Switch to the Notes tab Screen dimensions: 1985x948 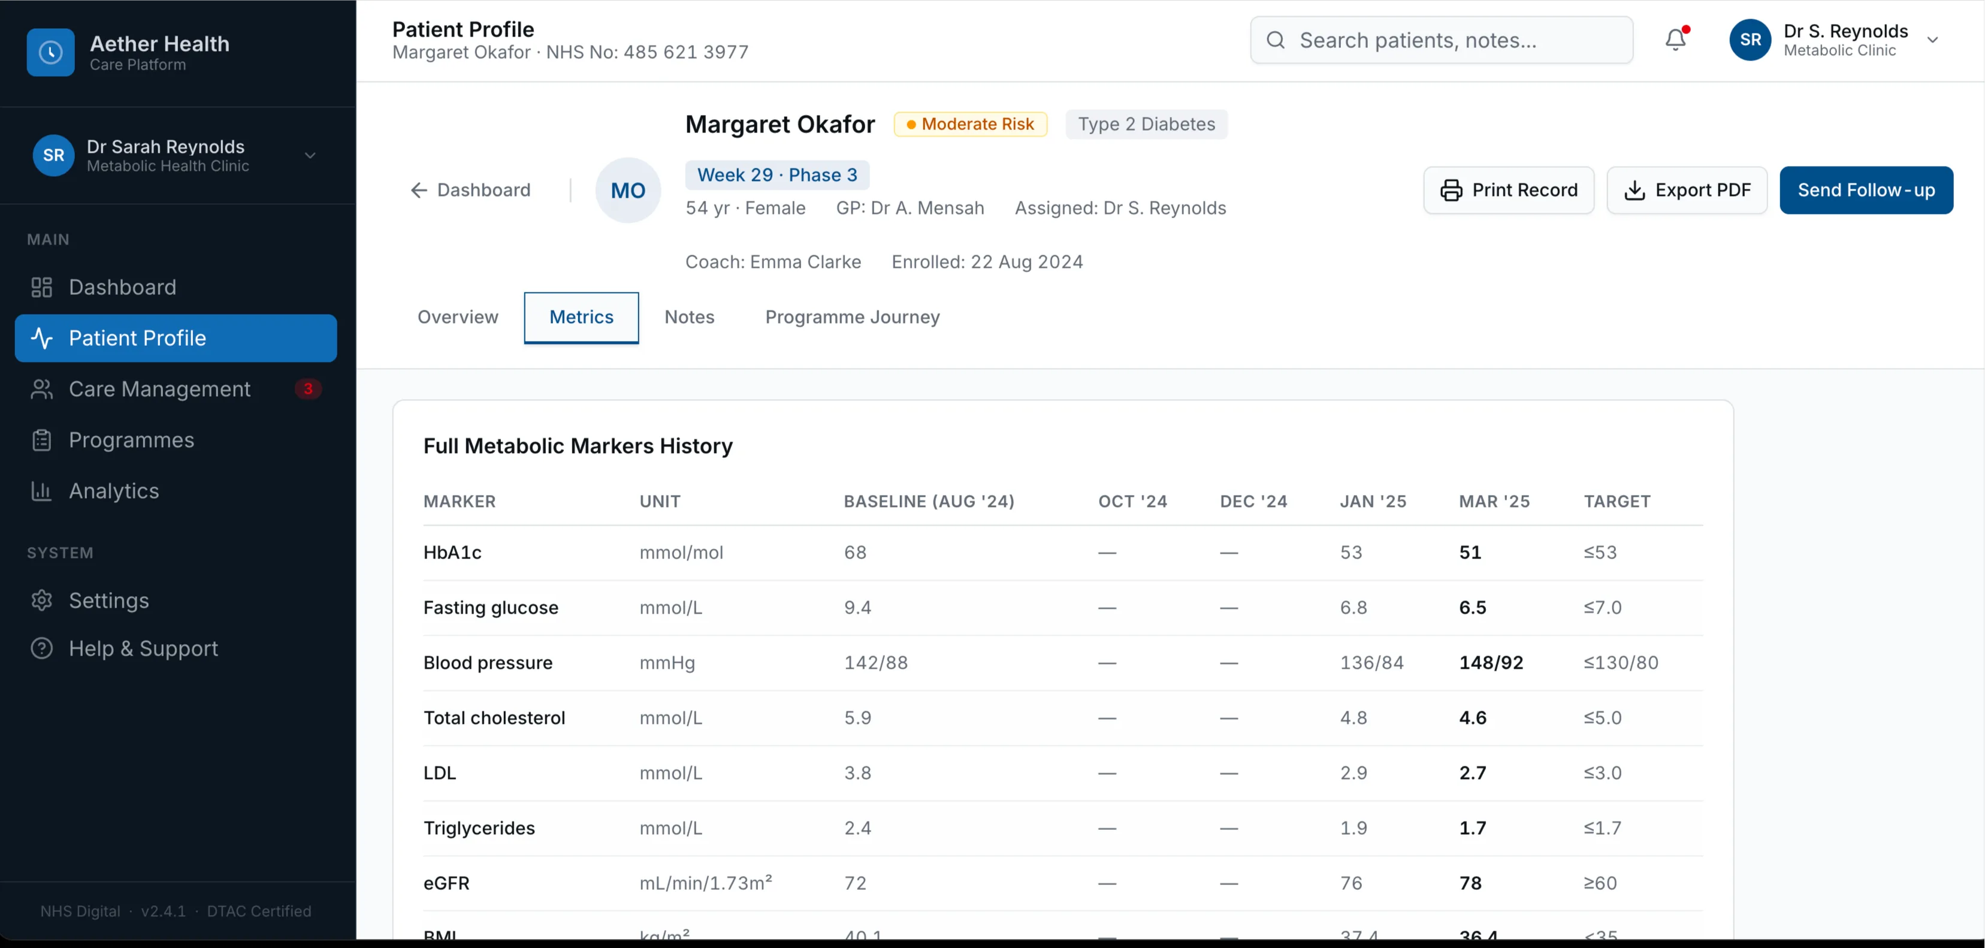689,318
